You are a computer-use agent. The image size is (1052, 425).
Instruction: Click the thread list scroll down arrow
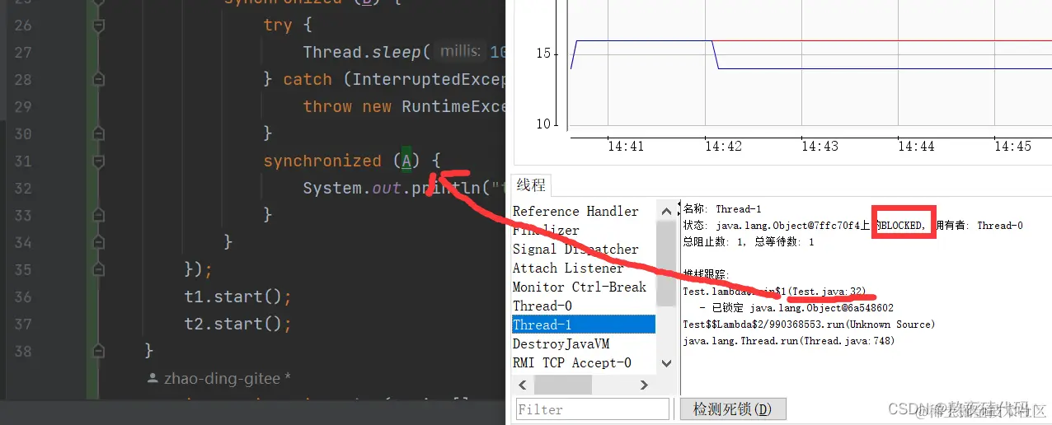[666, 363]
